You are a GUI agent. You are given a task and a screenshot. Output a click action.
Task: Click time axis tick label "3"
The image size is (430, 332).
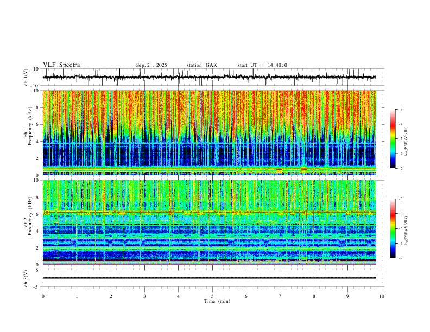tap(144, 296)
